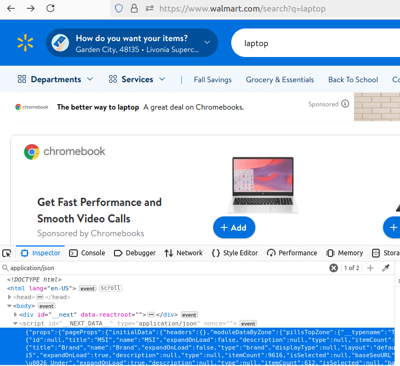The height and width of the screenshot is (366, 400).
Task: Click the HP Chromebook laptop product image
Action: [263, 185]
